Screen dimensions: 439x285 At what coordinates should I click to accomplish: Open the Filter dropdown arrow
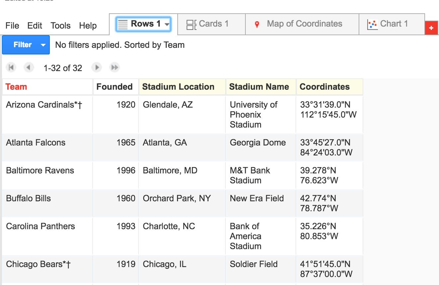click(43, 45)
